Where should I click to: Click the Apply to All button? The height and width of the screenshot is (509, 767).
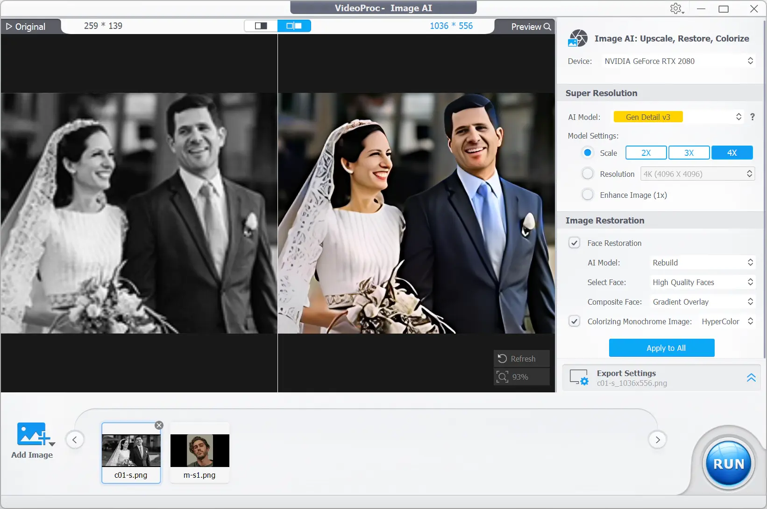click(x=661, y=348)
